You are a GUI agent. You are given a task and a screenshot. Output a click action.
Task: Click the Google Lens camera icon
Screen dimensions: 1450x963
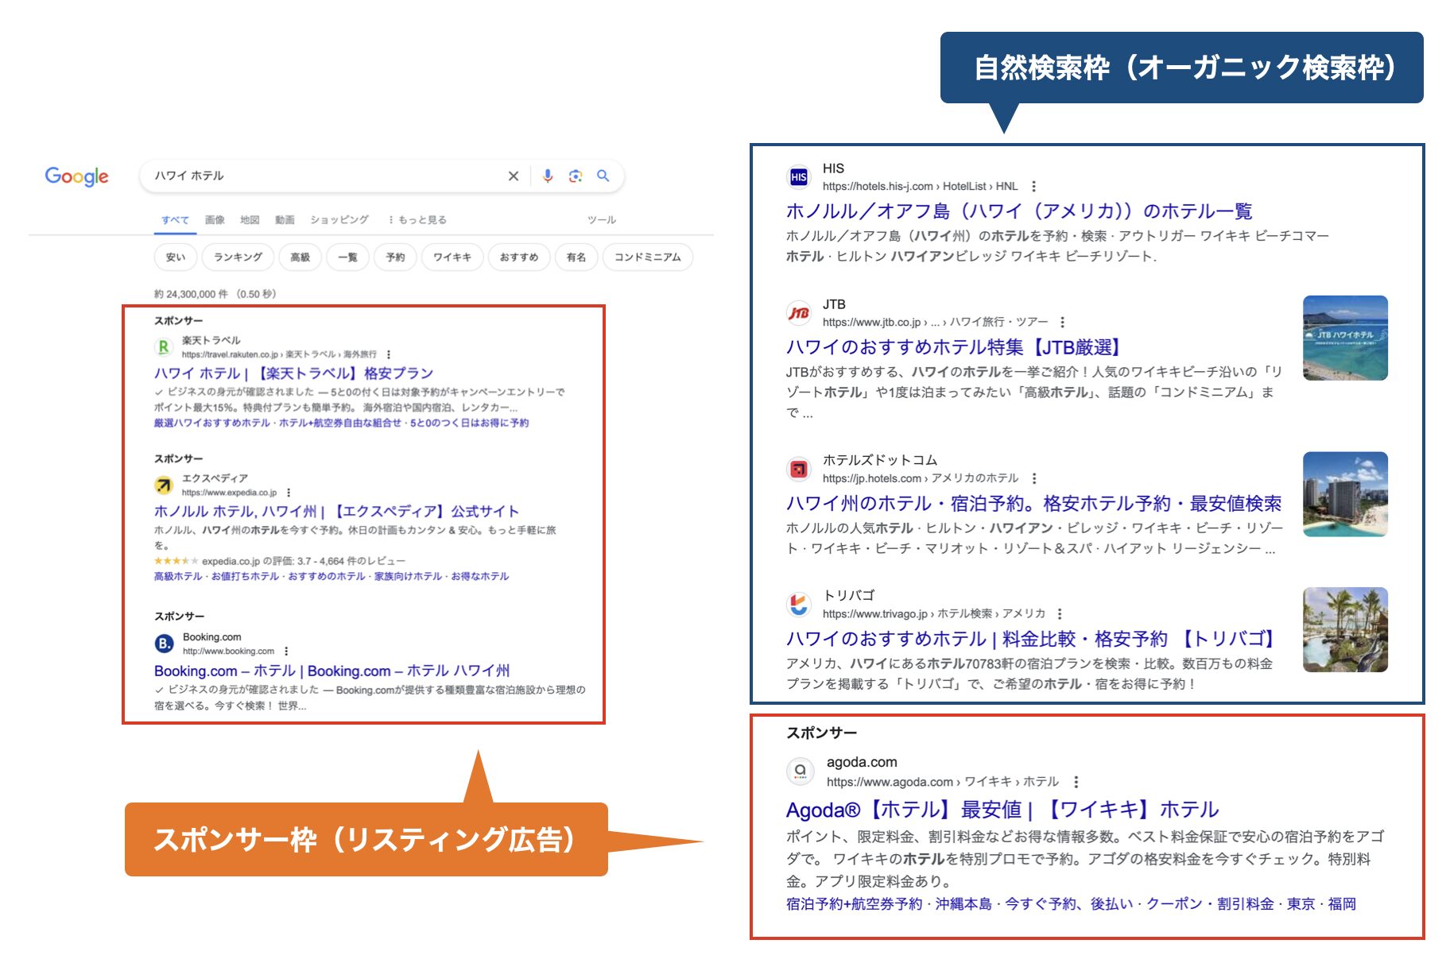tap(575, 176)
